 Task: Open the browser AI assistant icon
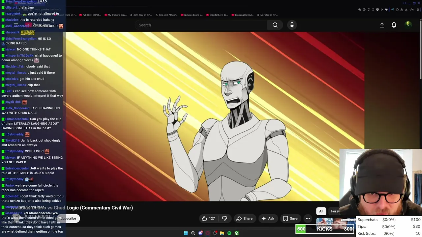pos(412,10)
